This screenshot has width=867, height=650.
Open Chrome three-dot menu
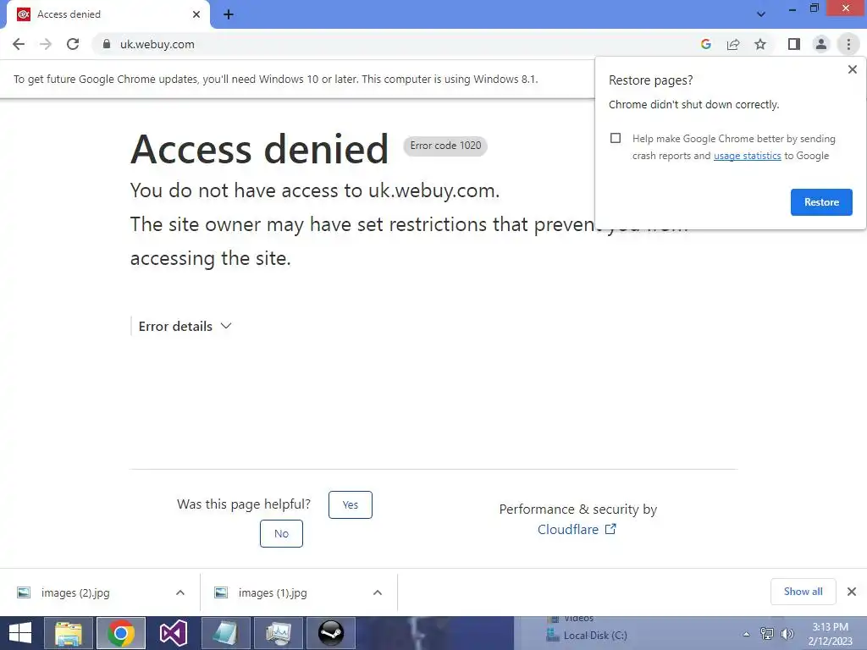[848, 44]
